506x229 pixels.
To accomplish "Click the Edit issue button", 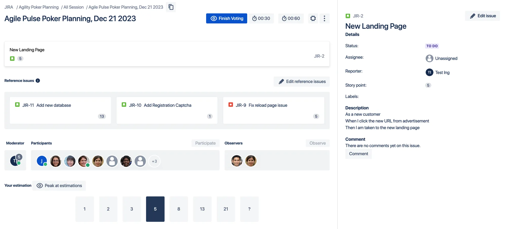I will pos(483,16).
